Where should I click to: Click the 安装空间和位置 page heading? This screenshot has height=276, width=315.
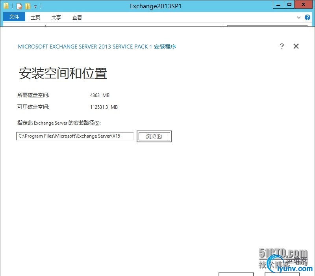63,73
